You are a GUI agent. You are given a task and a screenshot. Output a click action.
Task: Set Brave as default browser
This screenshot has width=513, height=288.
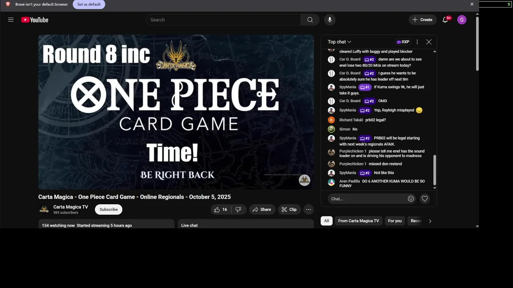pos(89,4)
